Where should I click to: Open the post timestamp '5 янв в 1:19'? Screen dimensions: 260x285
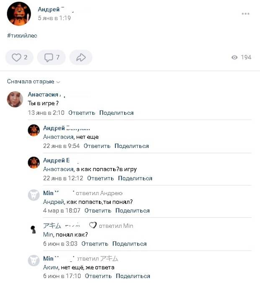click(x=54, y=18)
